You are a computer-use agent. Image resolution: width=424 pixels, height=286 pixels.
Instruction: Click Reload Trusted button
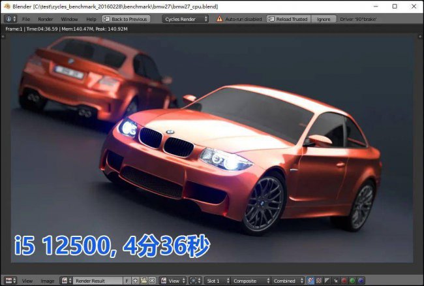coord(288,19)
